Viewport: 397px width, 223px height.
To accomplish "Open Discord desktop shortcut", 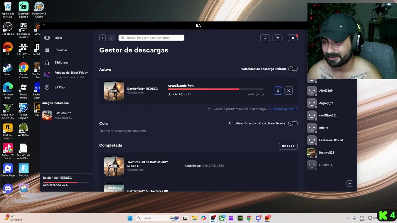I will click(x=8, y=190).
